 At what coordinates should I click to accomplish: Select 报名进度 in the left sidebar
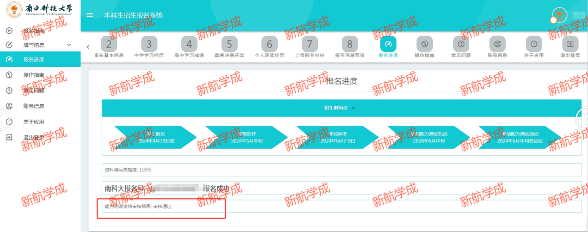(34, 59)
